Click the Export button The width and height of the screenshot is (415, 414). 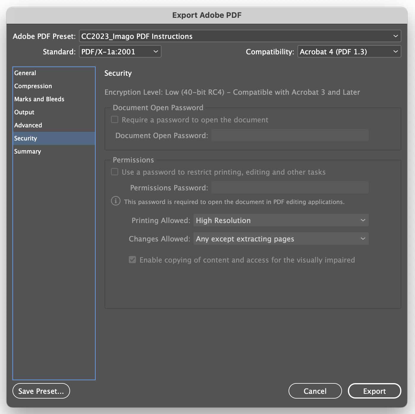click(374, 391)
